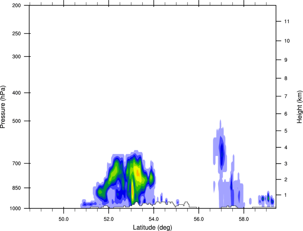This screenshot has height=231, width=303.
Task: Click the 58.0 latitude tick label
Action: point(244,219)
